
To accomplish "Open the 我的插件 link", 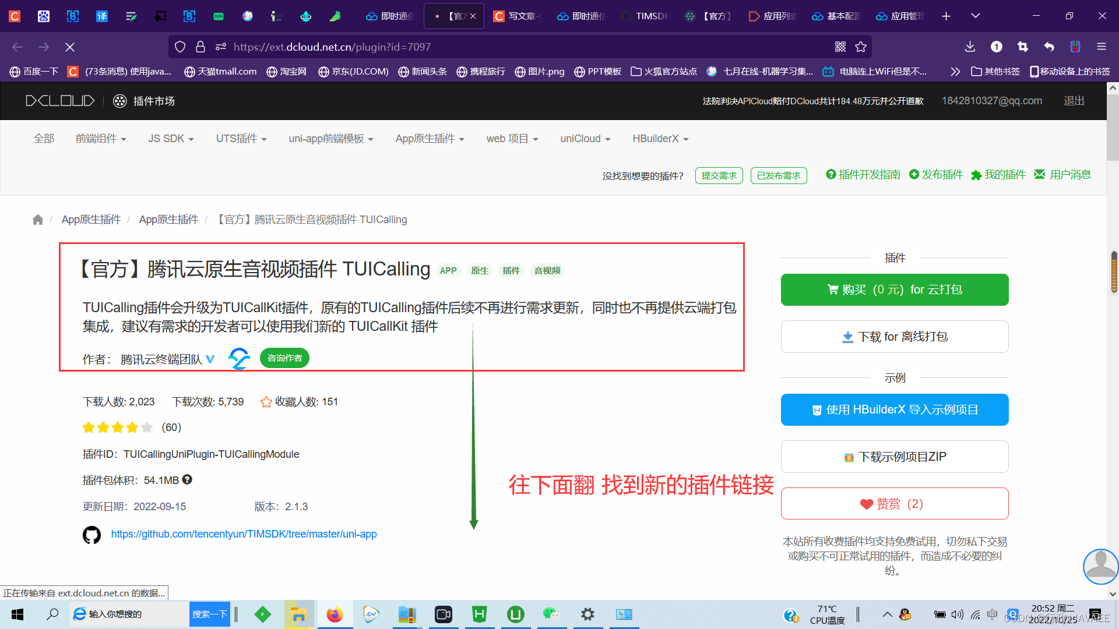I will (x=998, y=175).
